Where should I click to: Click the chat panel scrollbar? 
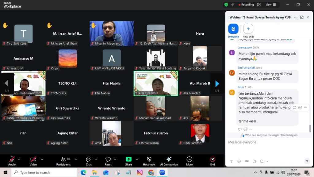310,128
